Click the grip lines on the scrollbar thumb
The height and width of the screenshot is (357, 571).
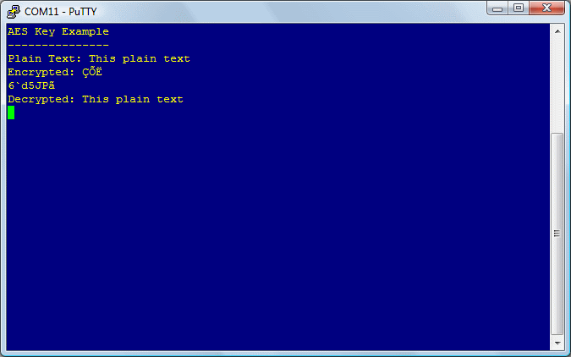(557, 233)
